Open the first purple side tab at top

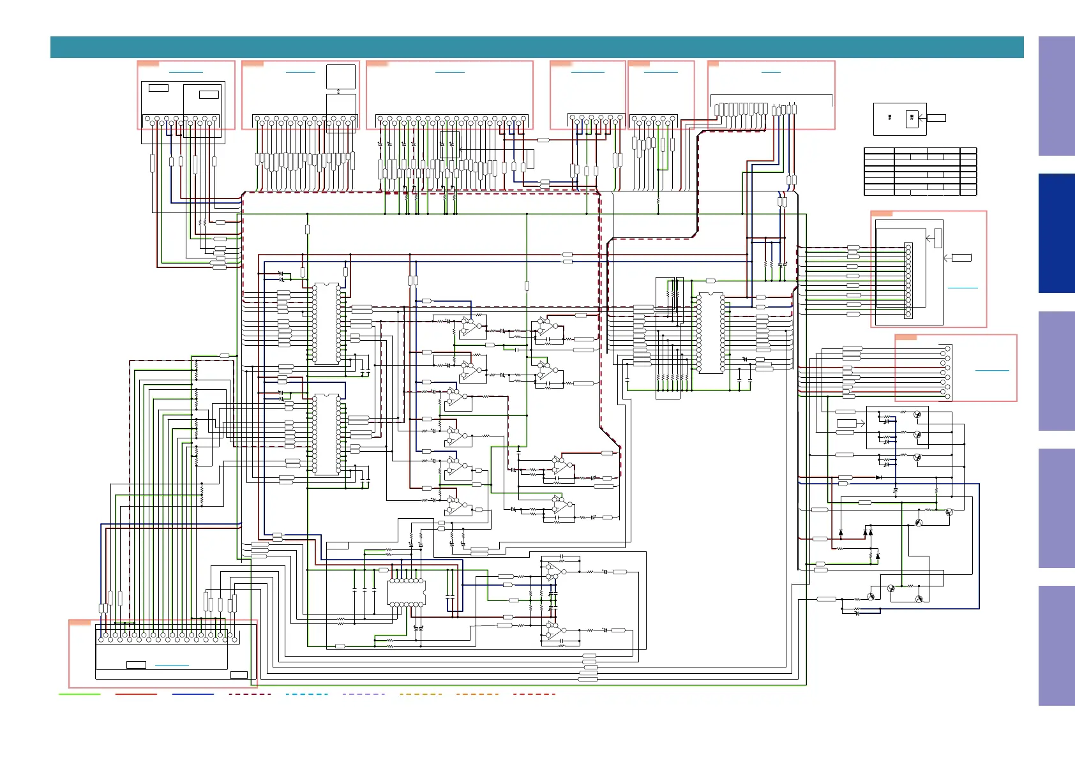click(x=1056, y=96)
